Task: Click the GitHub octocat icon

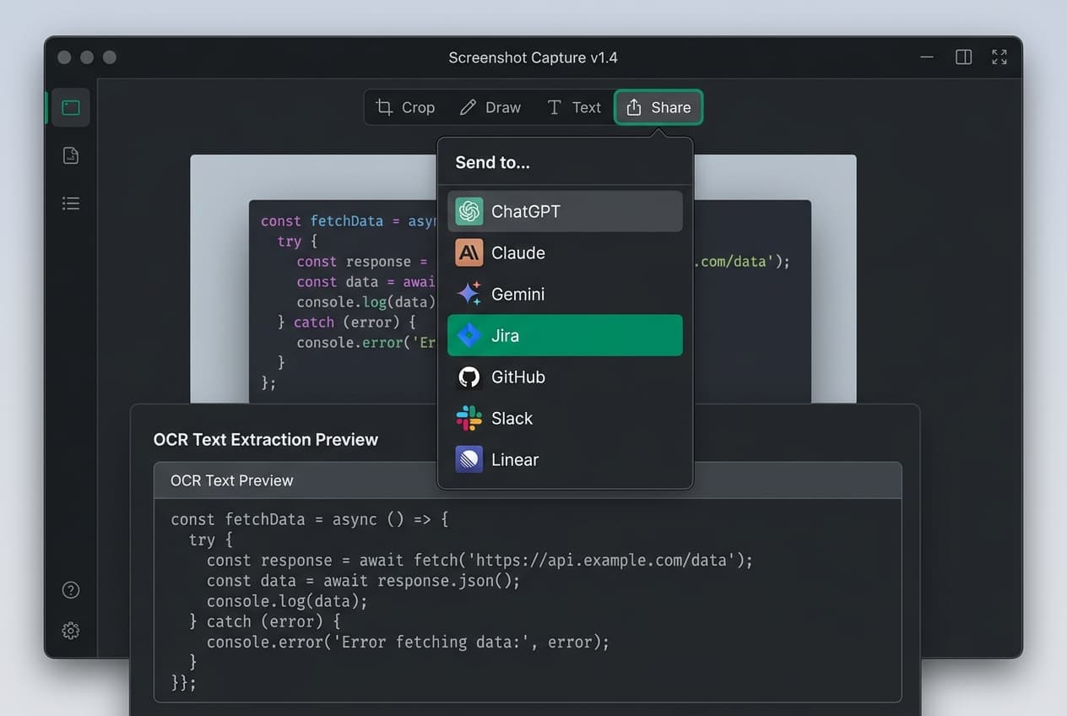Action: click(x=469, y=377)
